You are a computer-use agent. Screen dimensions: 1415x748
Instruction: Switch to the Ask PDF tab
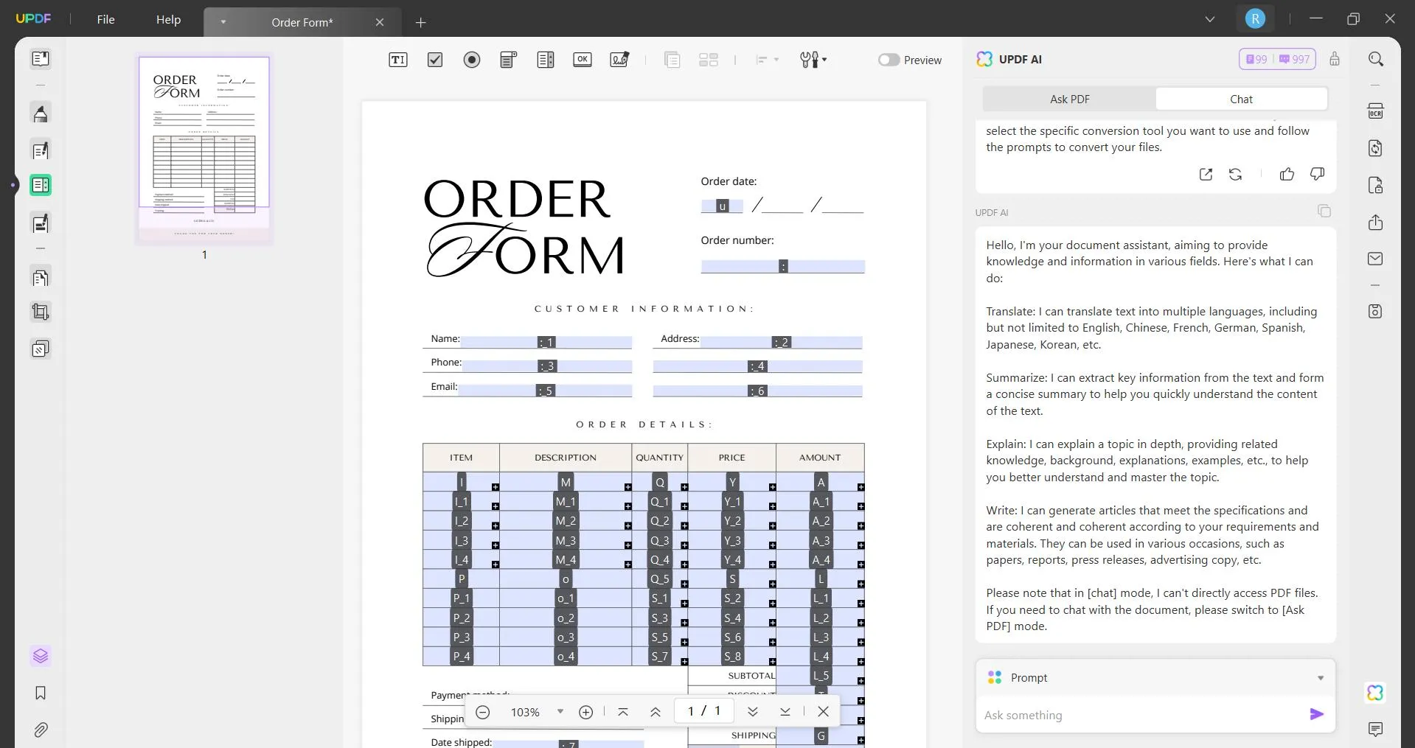[x=1069, y=99]
